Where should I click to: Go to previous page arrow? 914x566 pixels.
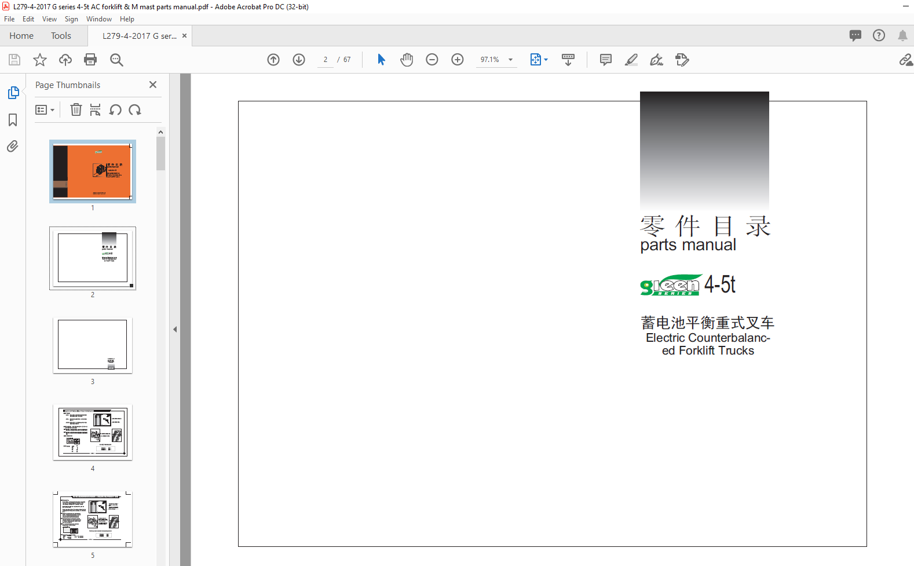coord(273,60)
